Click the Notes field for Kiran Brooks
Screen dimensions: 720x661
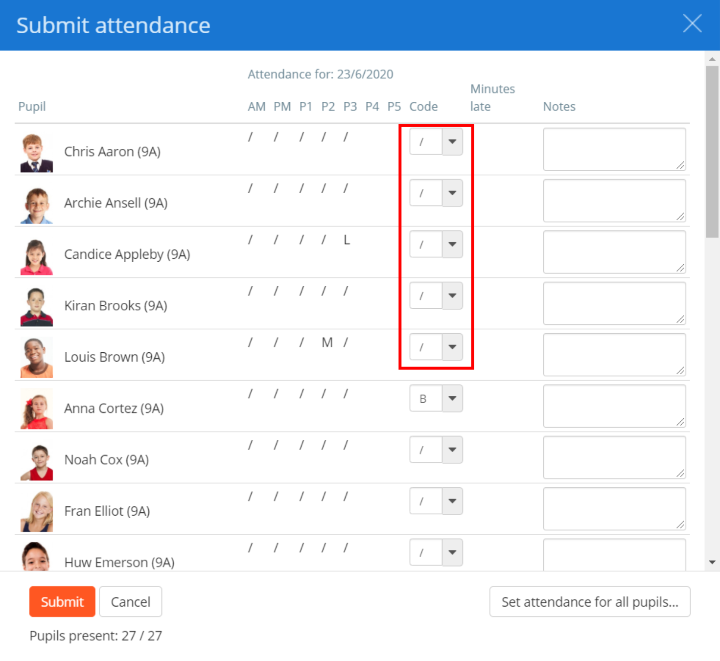[x=614, y=303]
